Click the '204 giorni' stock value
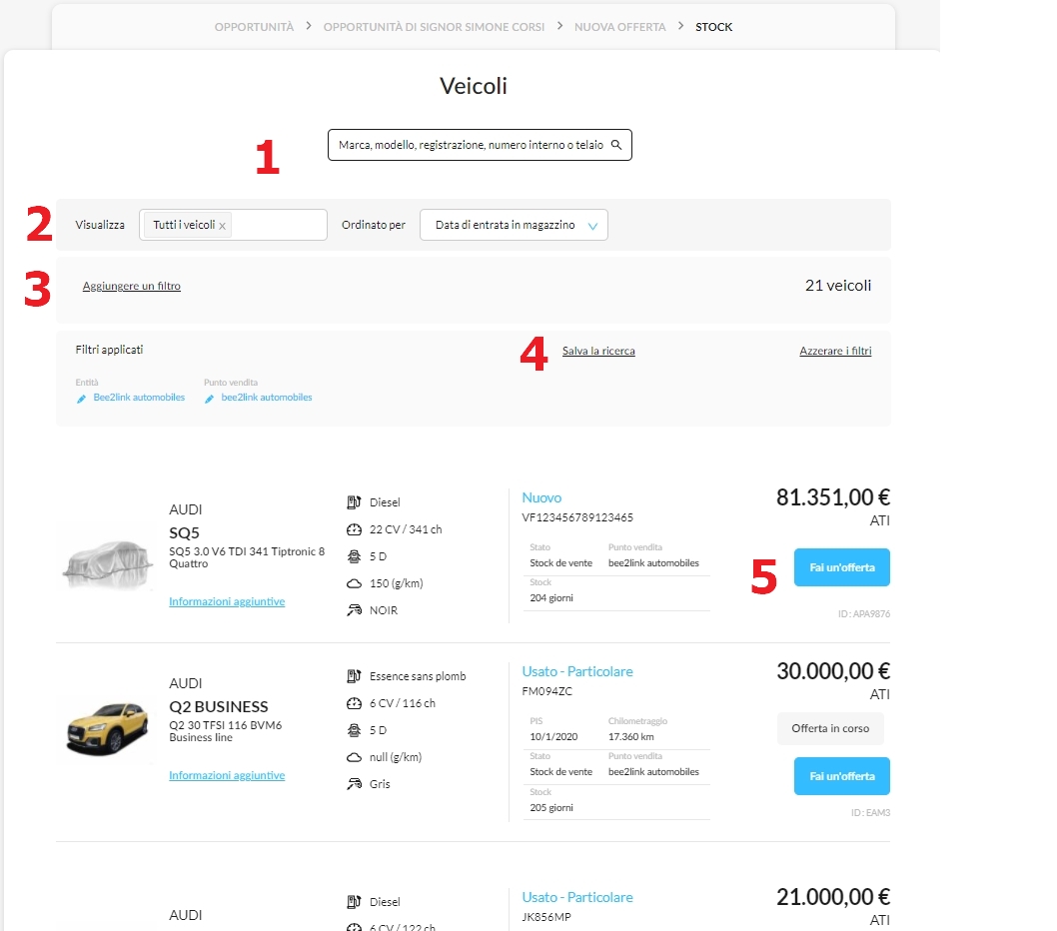Screen dimensions: 1057x931 (x=551, y=598)
